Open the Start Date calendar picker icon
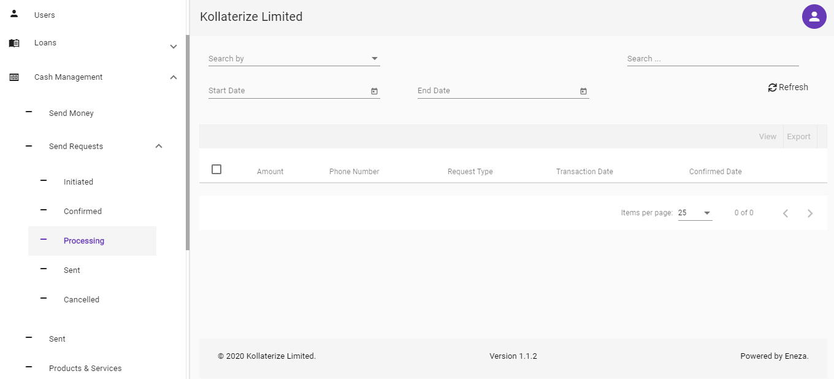834x379 pixels. point(374,91)
